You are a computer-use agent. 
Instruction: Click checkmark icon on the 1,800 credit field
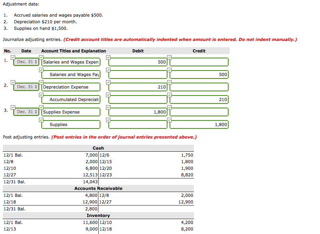[x=170, y=120]
